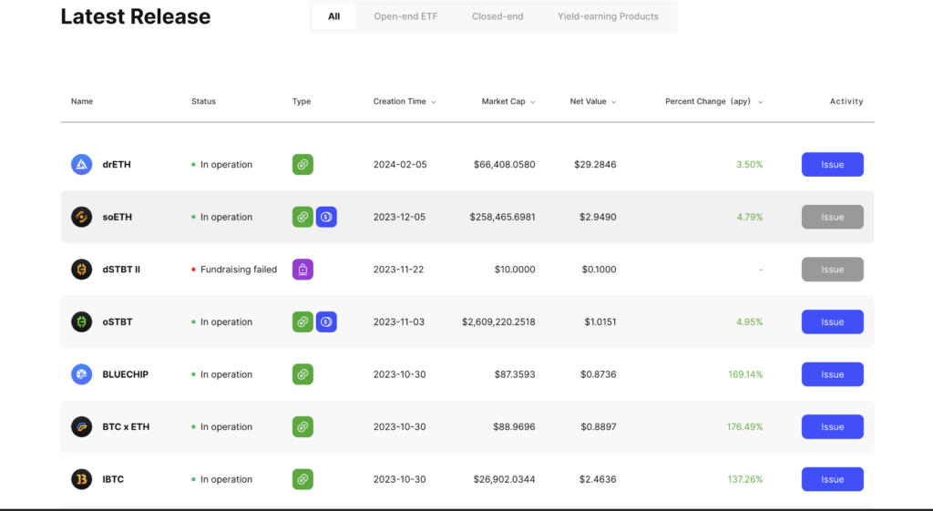Click the dSTBT II token logo icon
933x511 pixels.
[x=81, y=270]
